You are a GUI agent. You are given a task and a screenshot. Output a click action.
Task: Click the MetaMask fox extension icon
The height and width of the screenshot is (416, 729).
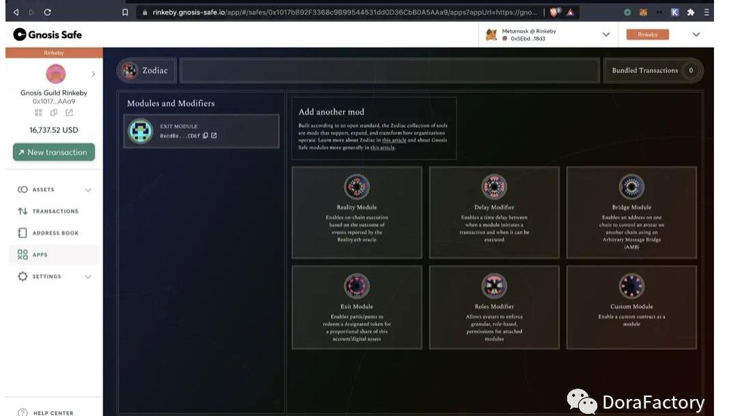pyautogui.click(x=643, y=12)
